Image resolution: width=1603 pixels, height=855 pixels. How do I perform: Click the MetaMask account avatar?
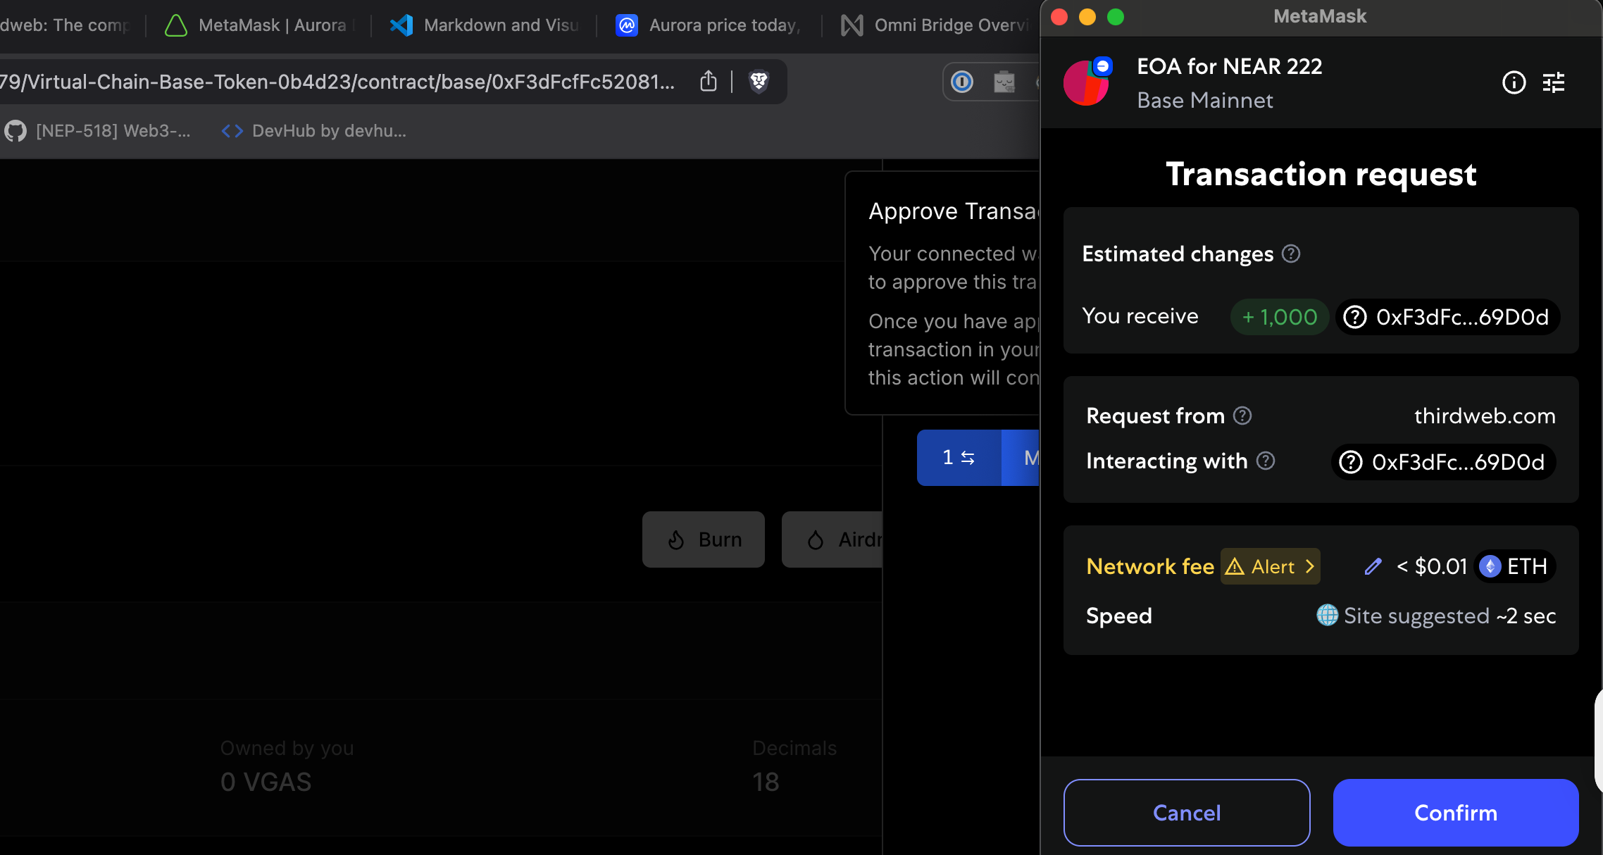pos(1086,82)
